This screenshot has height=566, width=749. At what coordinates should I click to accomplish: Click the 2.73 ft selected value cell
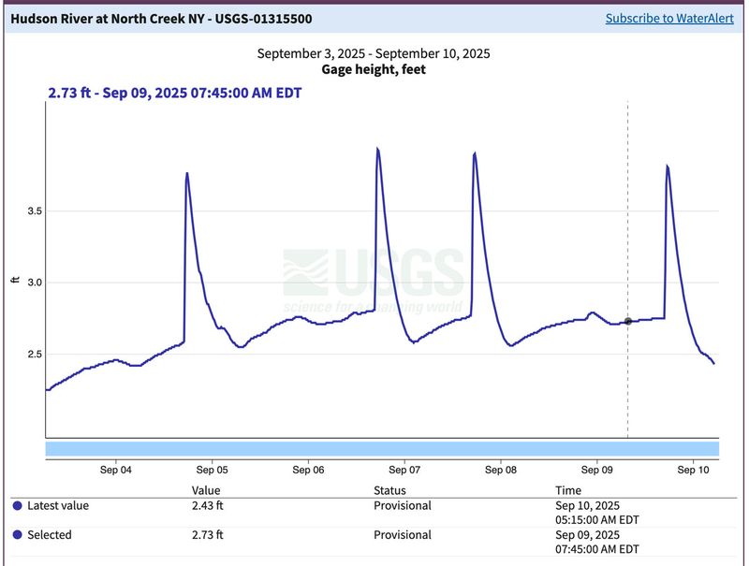(207, 535)
